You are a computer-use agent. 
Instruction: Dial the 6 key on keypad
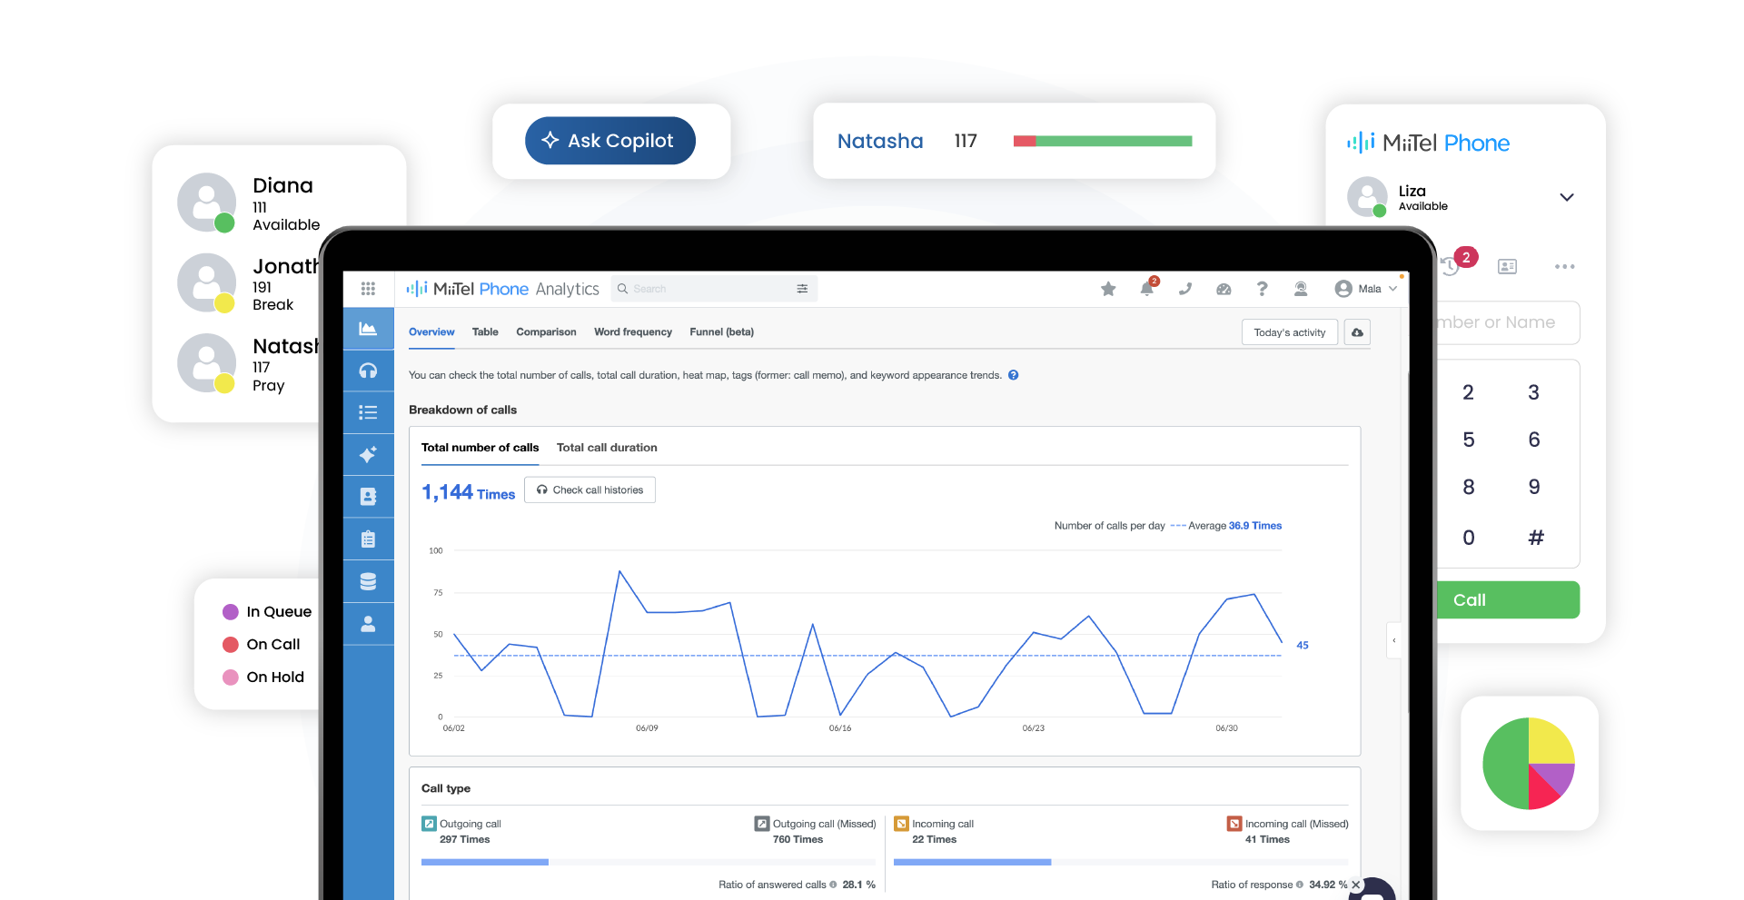click(x=1533, y=440)
